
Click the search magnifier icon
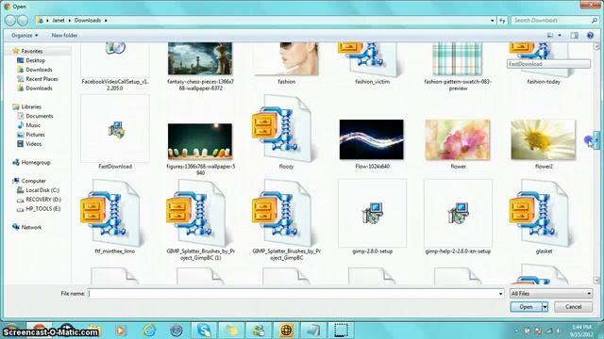tap(595, 21)
